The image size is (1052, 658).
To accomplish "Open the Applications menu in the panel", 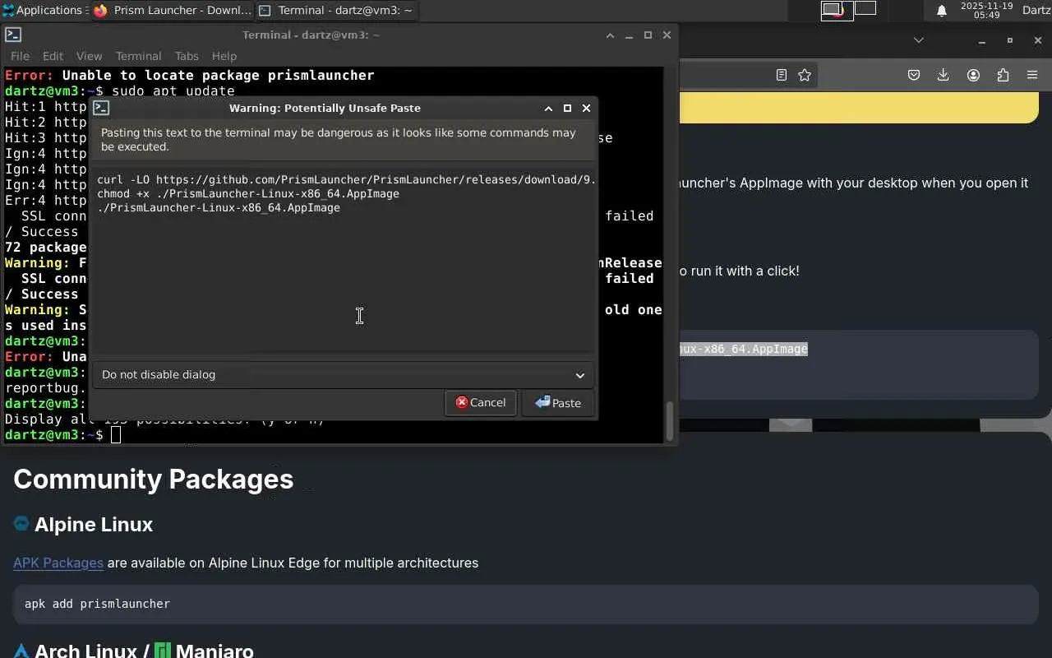I will [x=43, y=10].
